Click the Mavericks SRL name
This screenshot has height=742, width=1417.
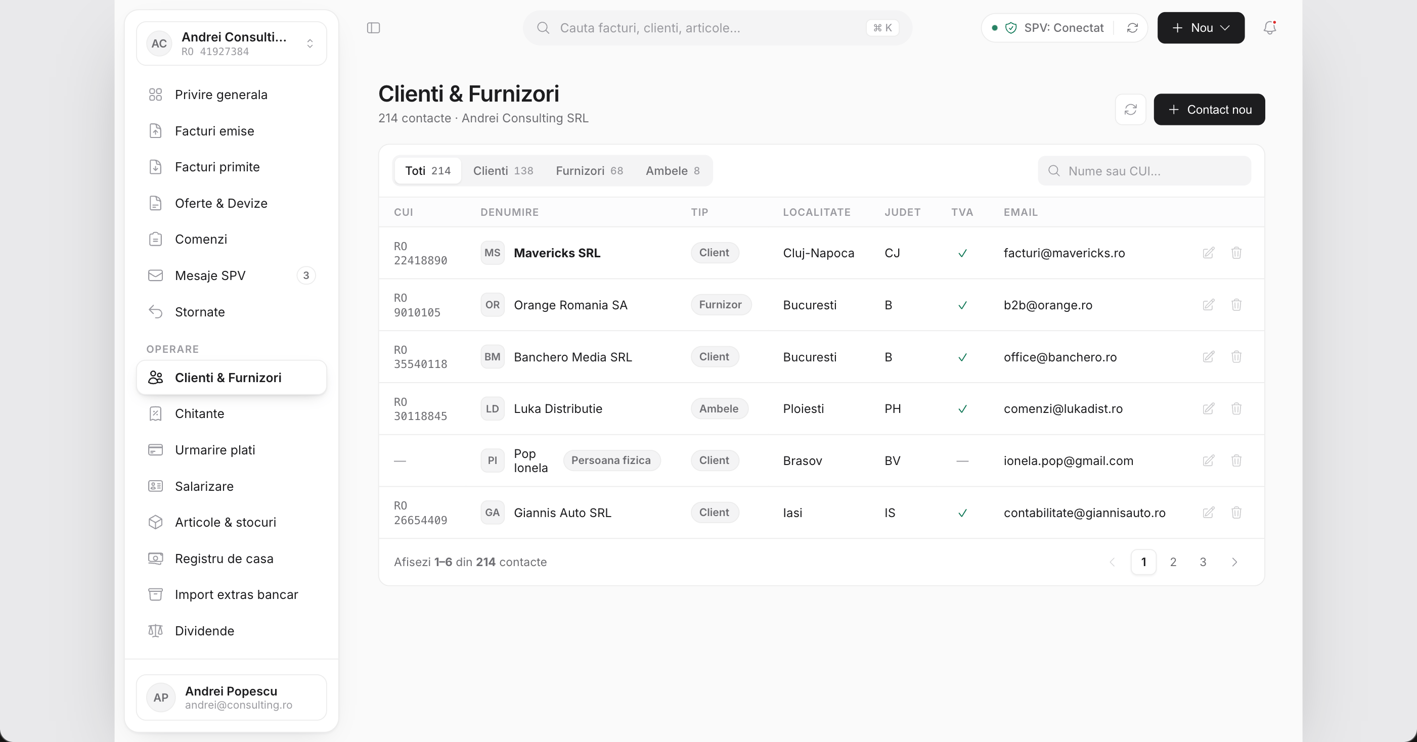tap(557, 253)
